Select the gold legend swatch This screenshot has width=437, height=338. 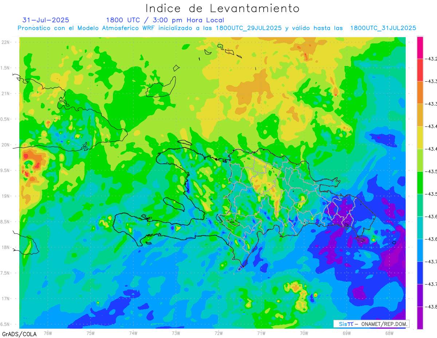420,115
